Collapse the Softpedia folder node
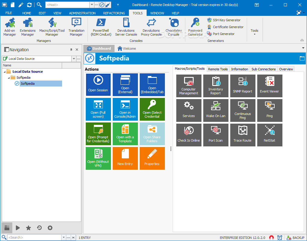The width and height of the screenshot is (307, 241). coord(9,78)
